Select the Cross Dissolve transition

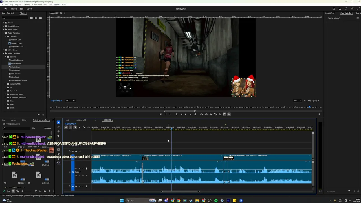coord(16,63)
